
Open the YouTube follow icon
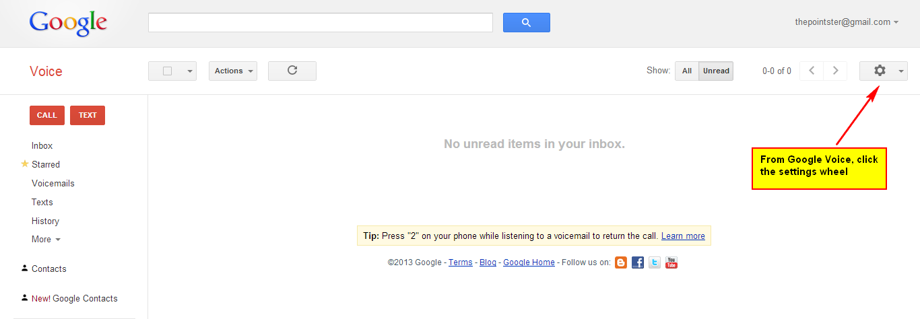coord(671,262)
